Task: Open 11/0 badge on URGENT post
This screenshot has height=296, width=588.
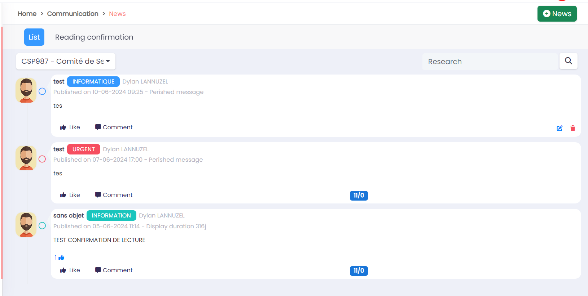Action: pos(359,196)
